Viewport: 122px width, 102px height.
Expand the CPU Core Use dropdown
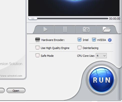pos(101,56)
